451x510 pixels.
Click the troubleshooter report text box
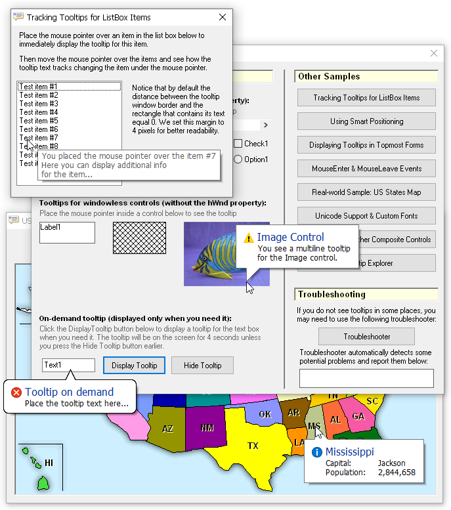[366, 378]
